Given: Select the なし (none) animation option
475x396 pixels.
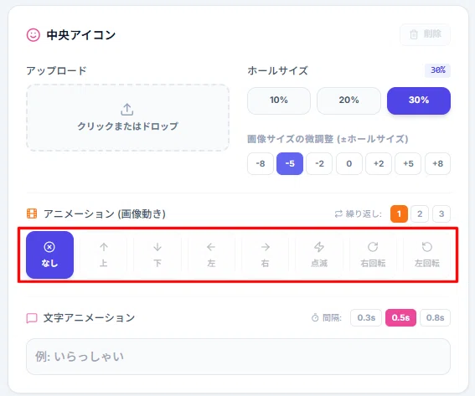Looking at the screenshot, I should 49,255.
